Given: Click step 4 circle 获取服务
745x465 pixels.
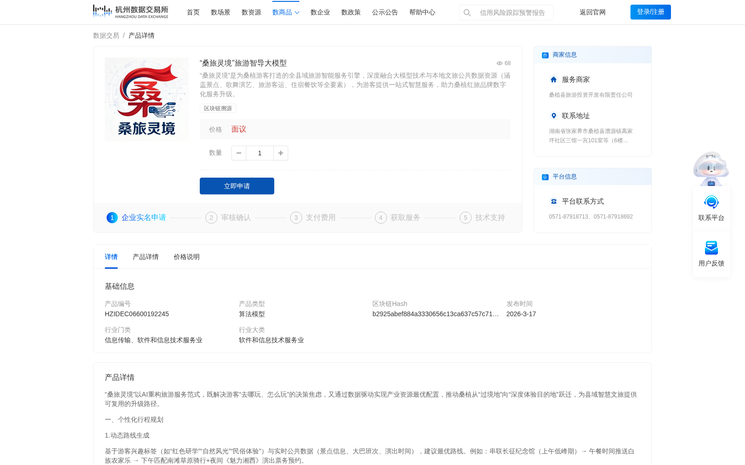Looking at the screenshot, I should (381, 218).
